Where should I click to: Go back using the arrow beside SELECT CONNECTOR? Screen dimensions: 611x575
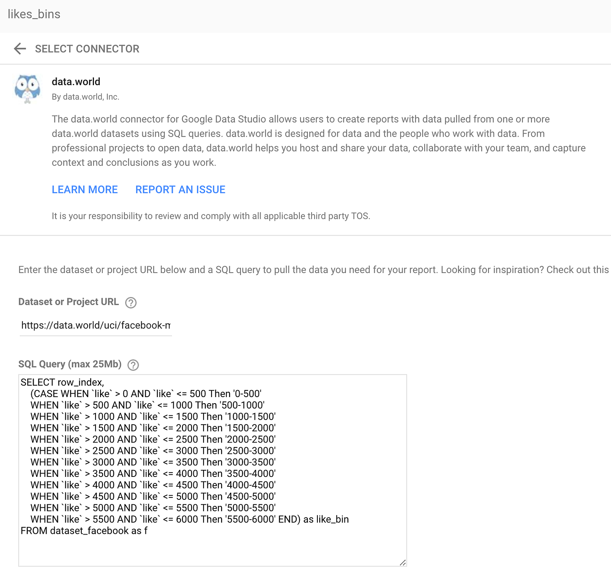tap(20, 48)
